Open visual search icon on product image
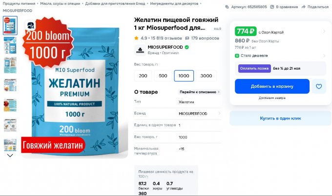The width and height of the screenshot is (332, 196). (x=31, y=25)
